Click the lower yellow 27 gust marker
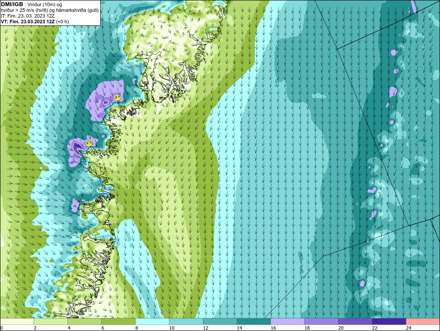This screenshot has height=331, width=440. [89, 143]
